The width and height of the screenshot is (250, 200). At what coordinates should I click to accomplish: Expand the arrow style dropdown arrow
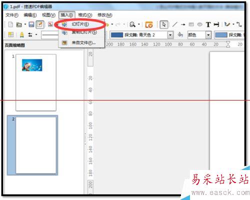click(x=36, y=34)
